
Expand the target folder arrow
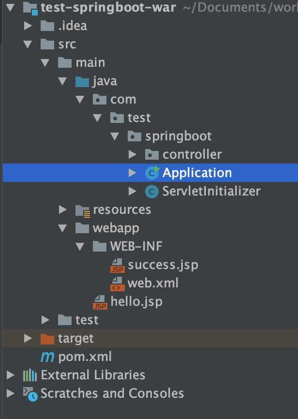point(28,338)
